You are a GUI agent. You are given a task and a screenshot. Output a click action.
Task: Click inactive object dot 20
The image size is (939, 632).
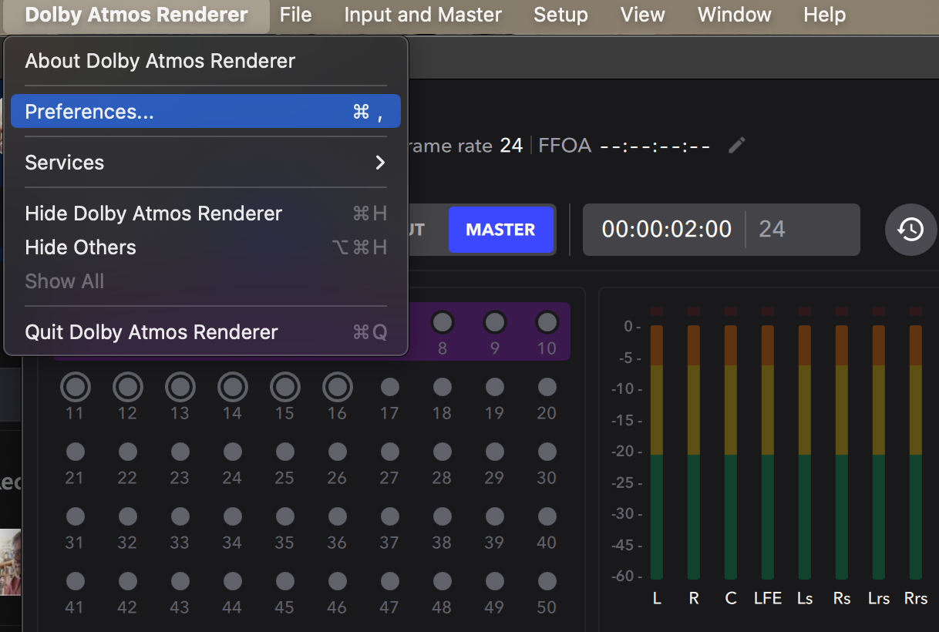point(547,387)
